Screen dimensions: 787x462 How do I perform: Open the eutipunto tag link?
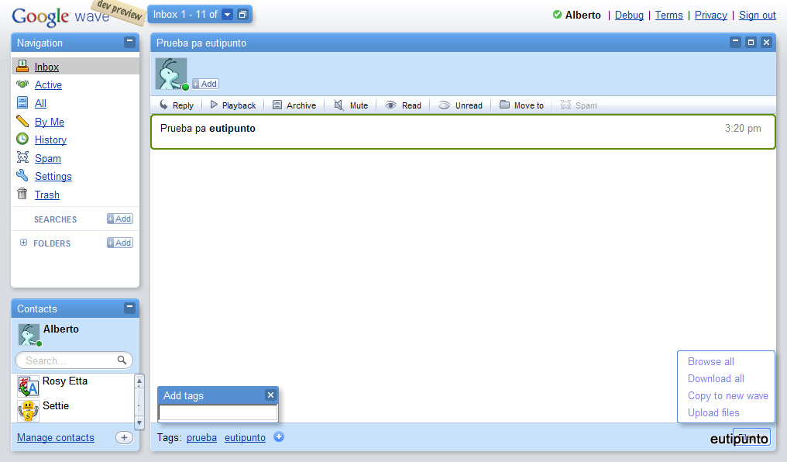[245, 438]
